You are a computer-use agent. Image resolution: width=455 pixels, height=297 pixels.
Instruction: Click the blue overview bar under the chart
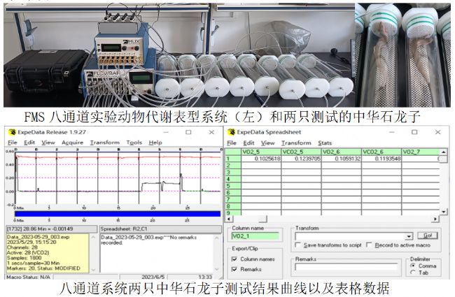point(118,214)
